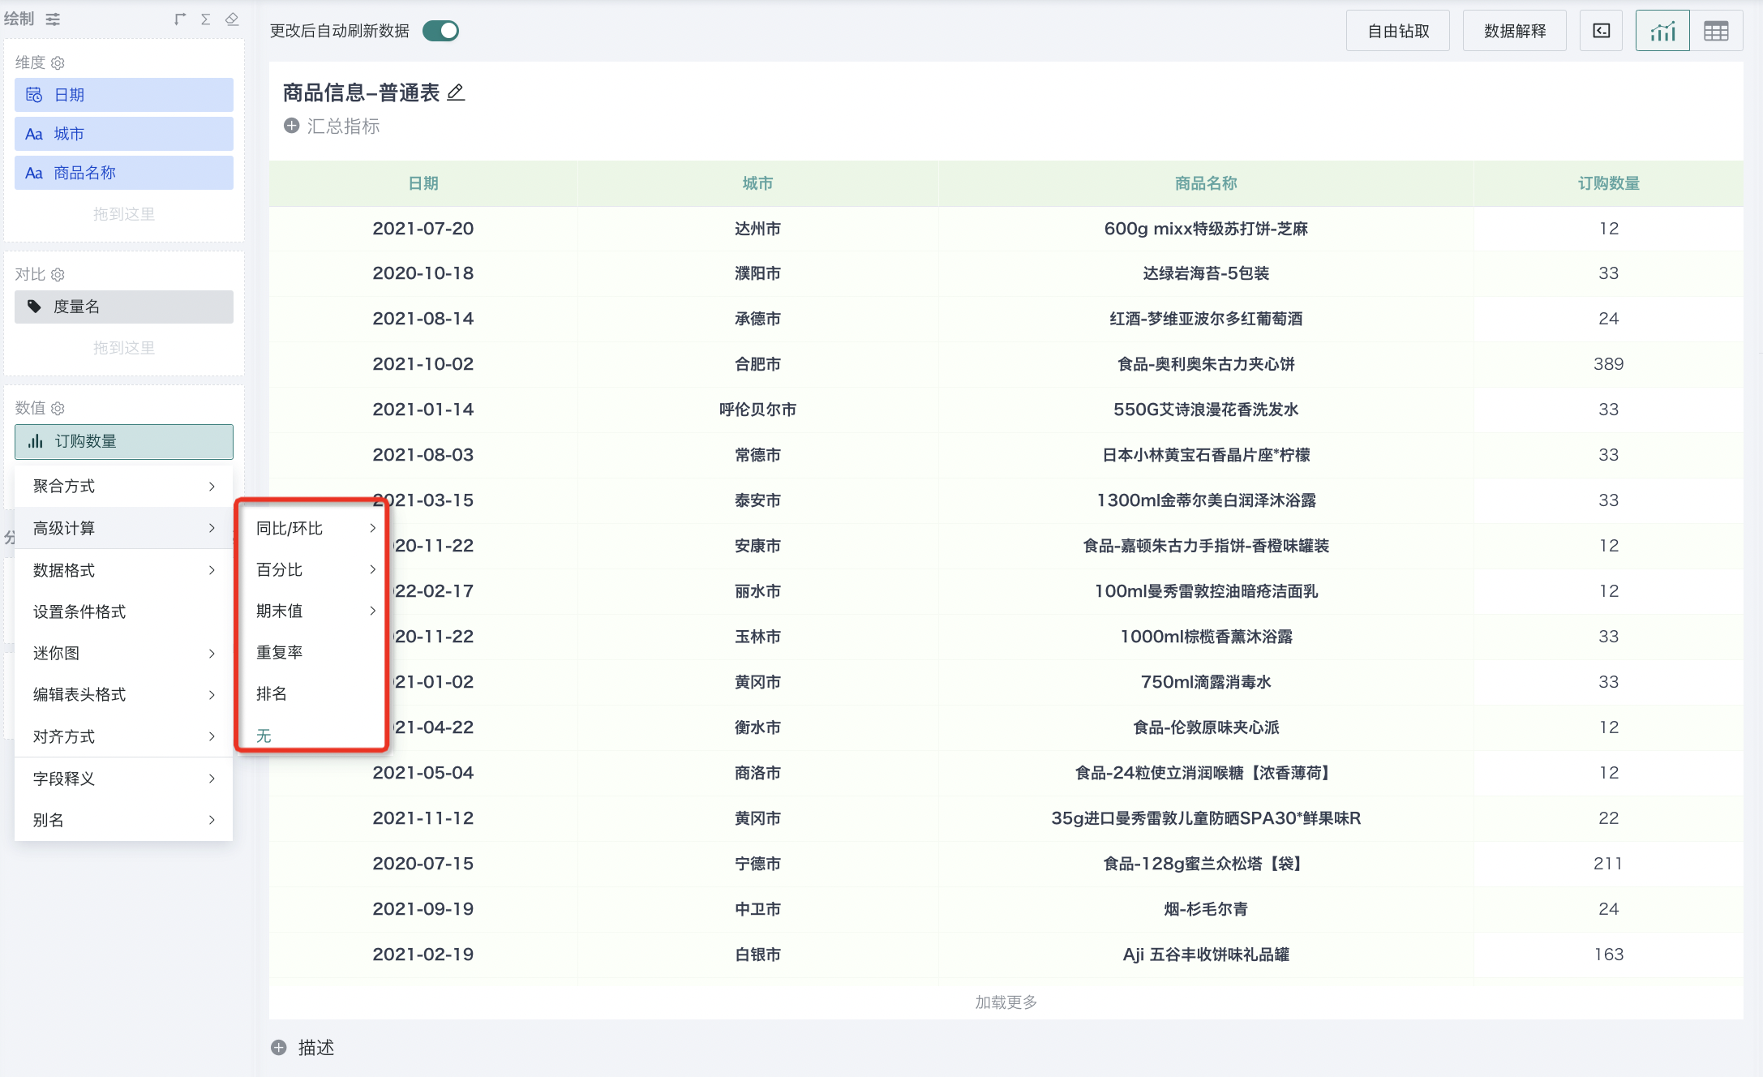Click the swap rows and columns icon
This screenshot has width=1763, height=1077.
(x=180, y=19)
